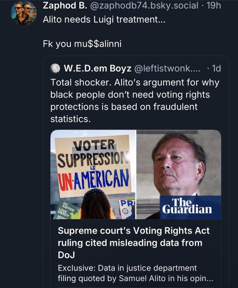Open the @zaphodb74.bsky.social handle
The height and width of the screenshot is (288, 238).
point(144,6)
